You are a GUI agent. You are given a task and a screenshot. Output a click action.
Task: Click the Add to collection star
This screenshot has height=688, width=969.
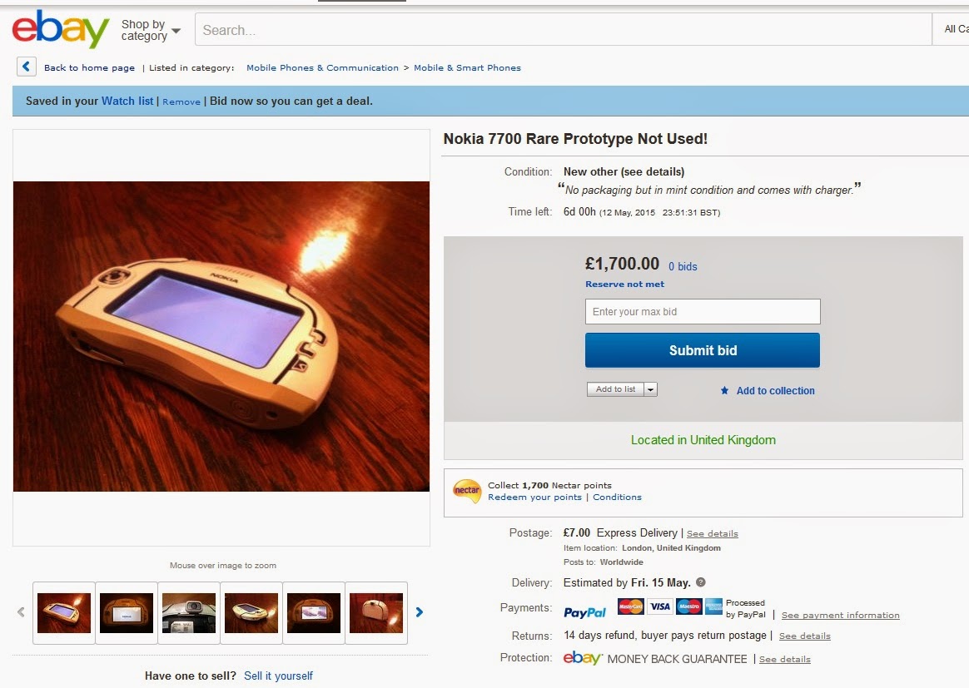pos(725,390)
